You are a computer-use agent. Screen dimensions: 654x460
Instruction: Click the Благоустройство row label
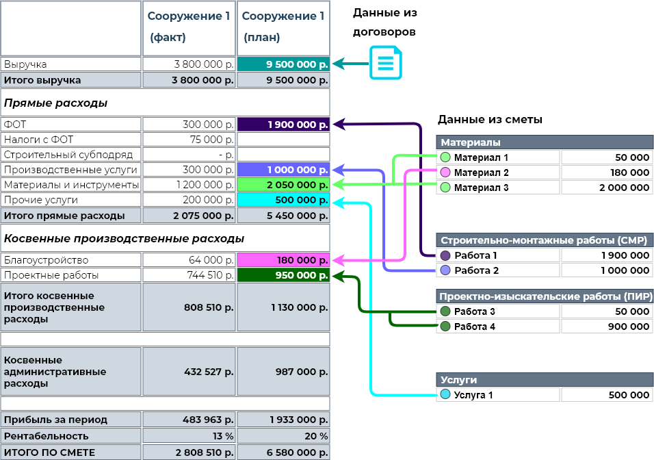pos(71,260)
